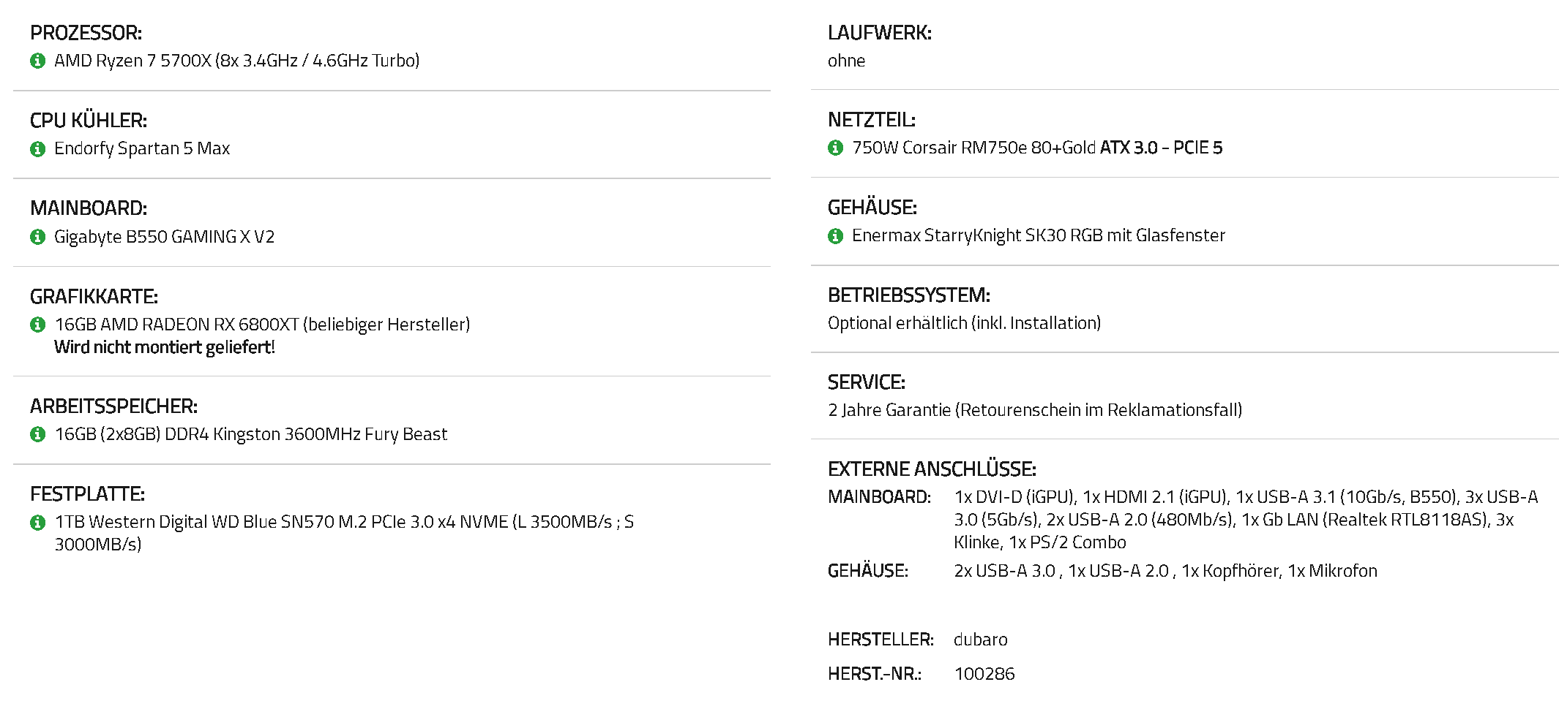1559x701 pixels.
Task: Click the dubaro manufacturer name
Action: click(x=981, y=640)
